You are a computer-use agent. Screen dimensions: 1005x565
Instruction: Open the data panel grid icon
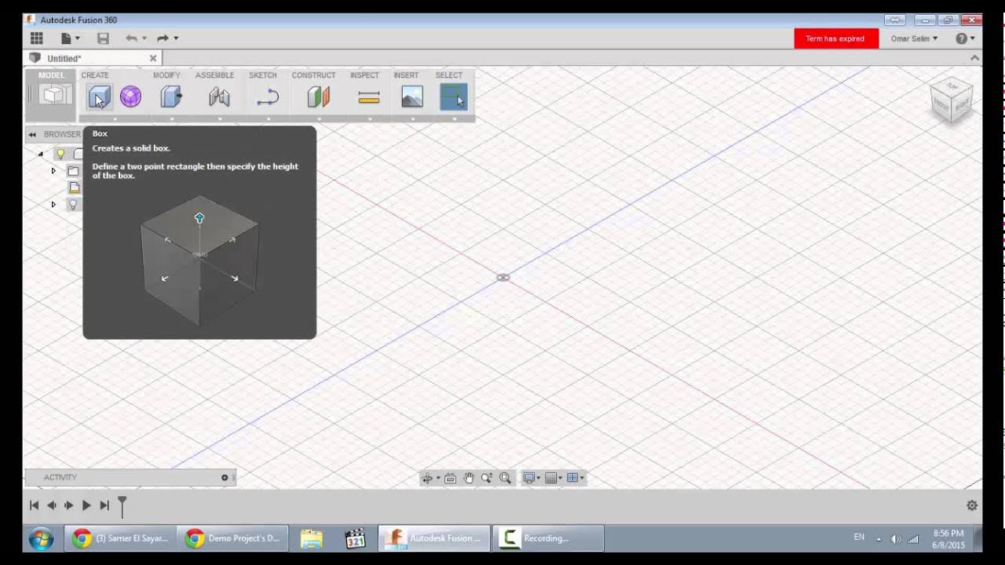[x=37, y=38]
